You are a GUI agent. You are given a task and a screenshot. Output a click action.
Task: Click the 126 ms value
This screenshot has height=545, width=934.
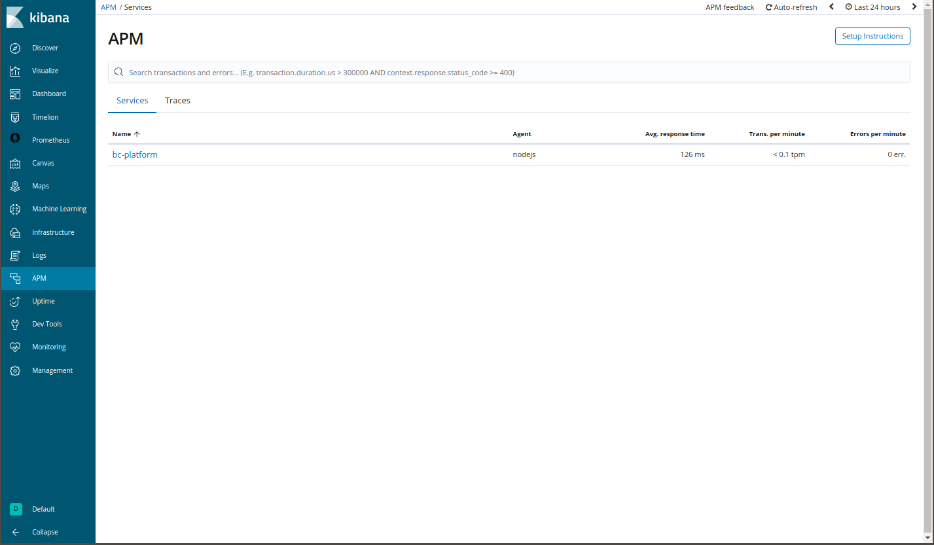coord(692,155)
